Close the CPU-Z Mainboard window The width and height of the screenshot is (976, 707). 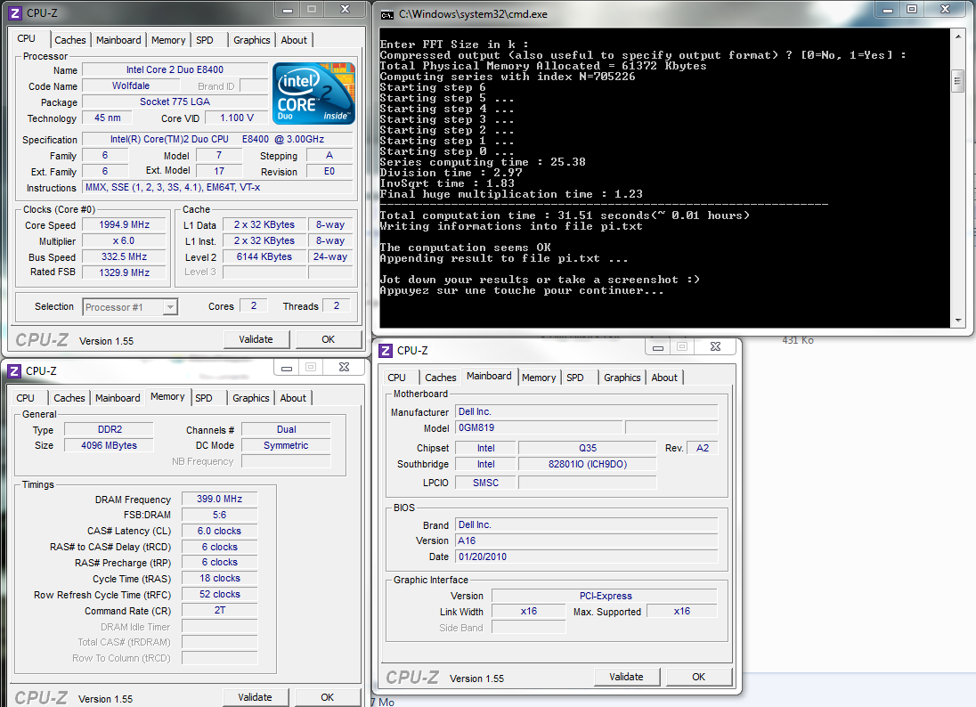pyautogui.click(x=715, y=346)
